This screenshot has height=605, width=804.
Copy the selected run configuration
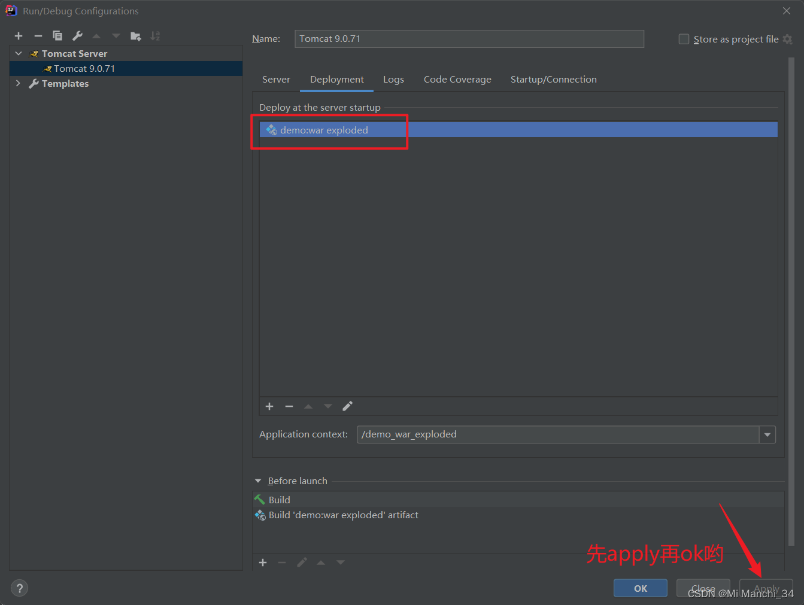(x=57, y=36)
